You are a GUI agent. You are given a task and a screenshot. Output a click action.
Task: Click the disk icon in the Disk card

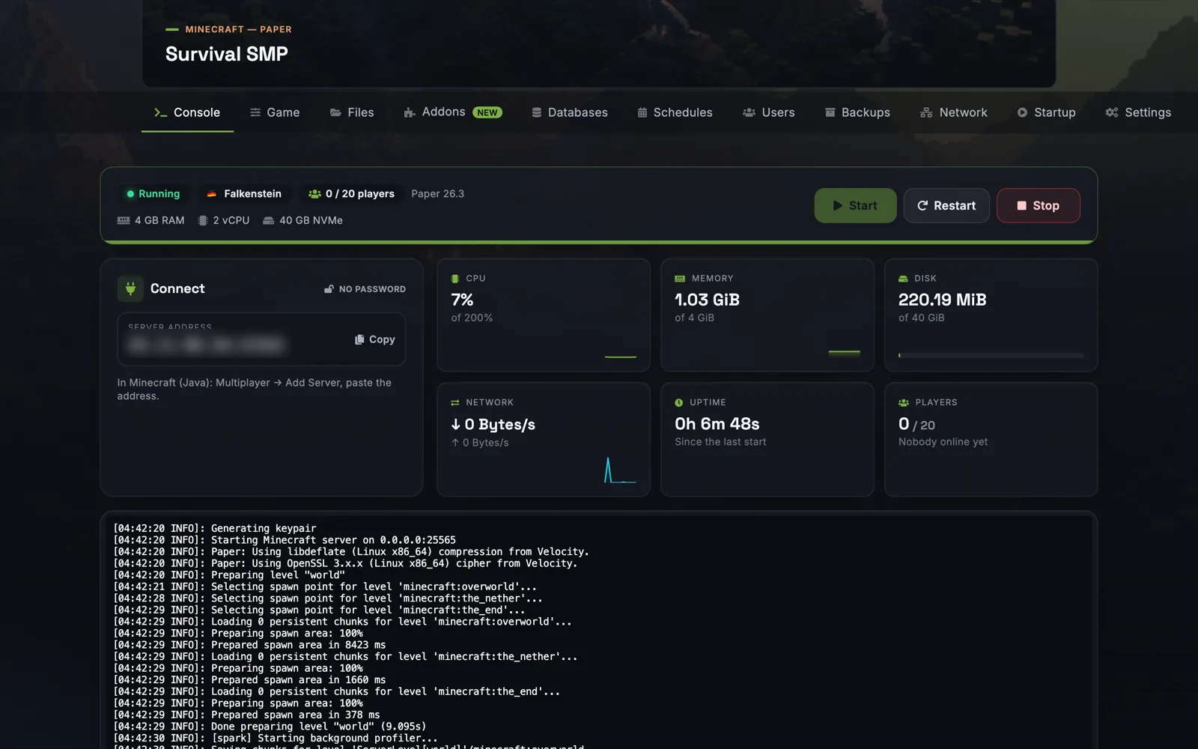903,279
